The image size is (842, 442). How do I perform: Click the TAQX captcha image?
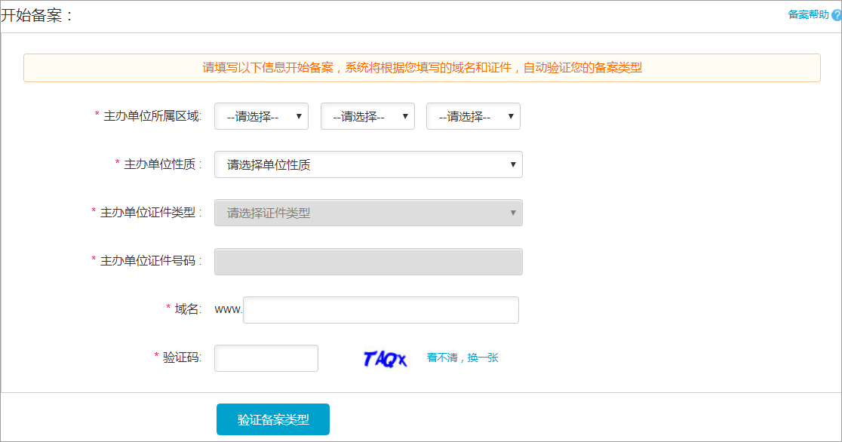(385, 359)
